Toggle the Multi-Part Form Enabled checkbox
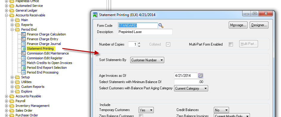 [231, 44]
